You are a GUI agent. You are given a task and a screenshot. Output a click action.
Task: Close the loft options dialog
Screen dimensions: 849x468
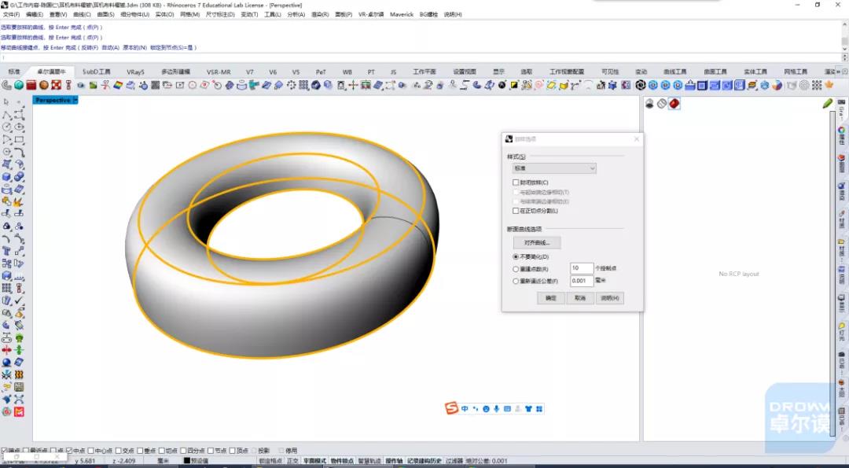point(636,139)
